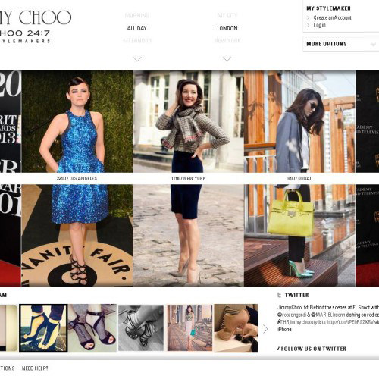Choose New York in city list
Screen dimensions: 379x379
pos(227,40)
